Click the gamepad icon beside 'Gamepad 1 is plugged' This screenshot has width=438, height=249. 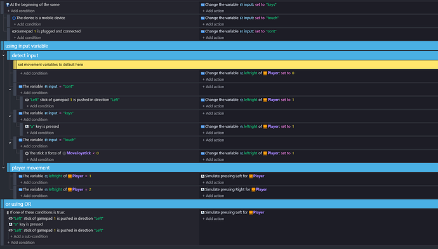tap(14, 31)
